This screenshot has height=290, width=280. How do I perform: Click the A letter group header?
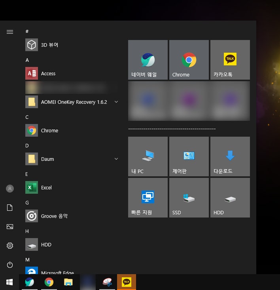(27, 60)
